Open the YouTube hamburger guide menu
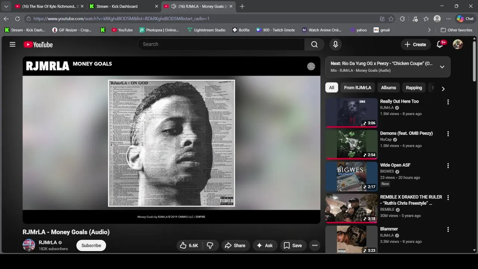 [12, 44]
